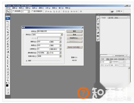The image size is (134, 103).
Task: Change screen mode from toolbox bottom
Action: click(8, 93)
